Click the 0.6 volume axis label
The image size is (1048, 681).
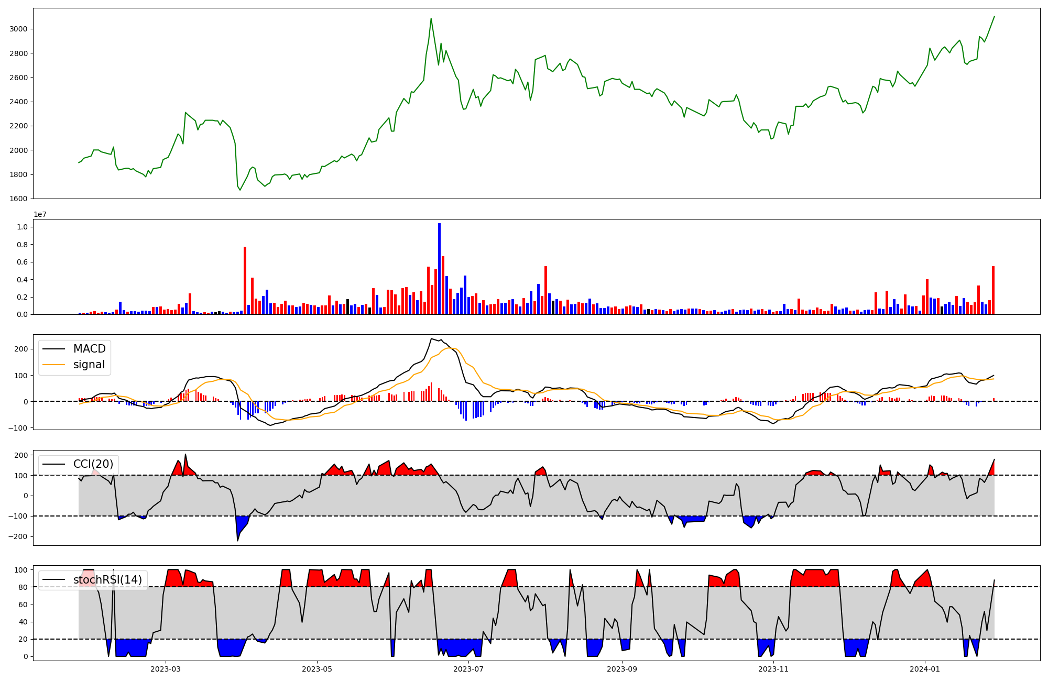point(23,262)
